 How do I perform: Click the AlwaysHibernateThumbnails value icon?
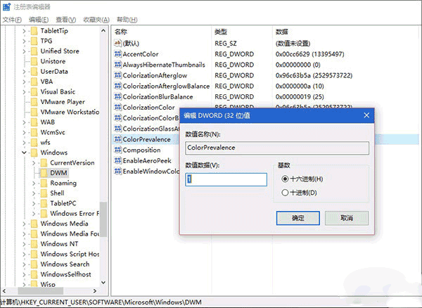117,65
